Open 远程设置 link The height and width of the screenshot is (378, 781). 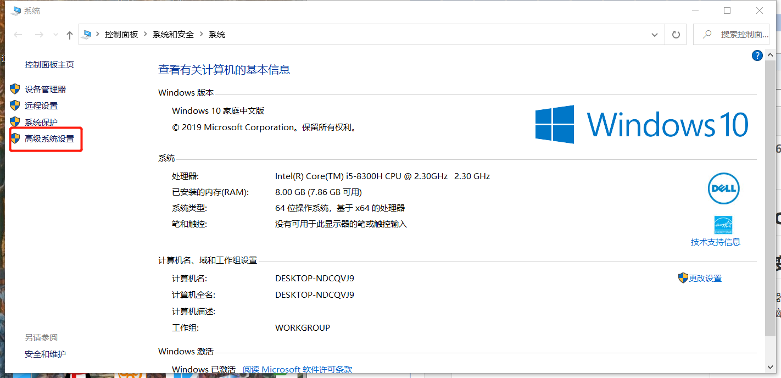tap(41, 105)
